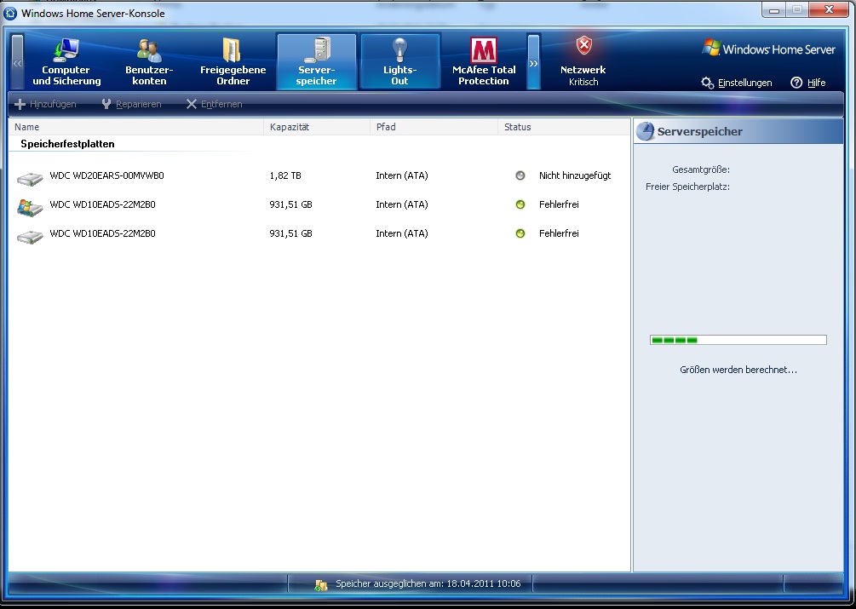Click the Serverspeicher pie chart icon
856x609 pixels.
pos(646,131)
